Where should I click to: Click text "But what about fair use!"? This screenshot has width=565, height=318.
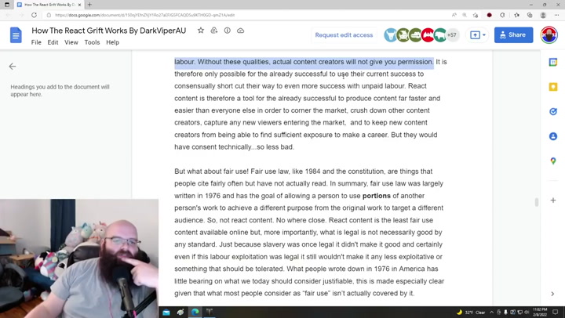(212, 172)
